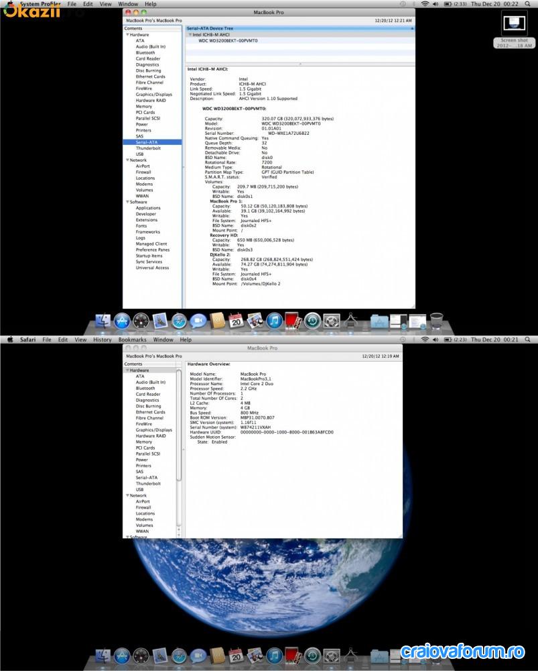Open the Window menu in System Profiler's menu bar
This screenshot has height=671, width=538.
coord(128,4)
